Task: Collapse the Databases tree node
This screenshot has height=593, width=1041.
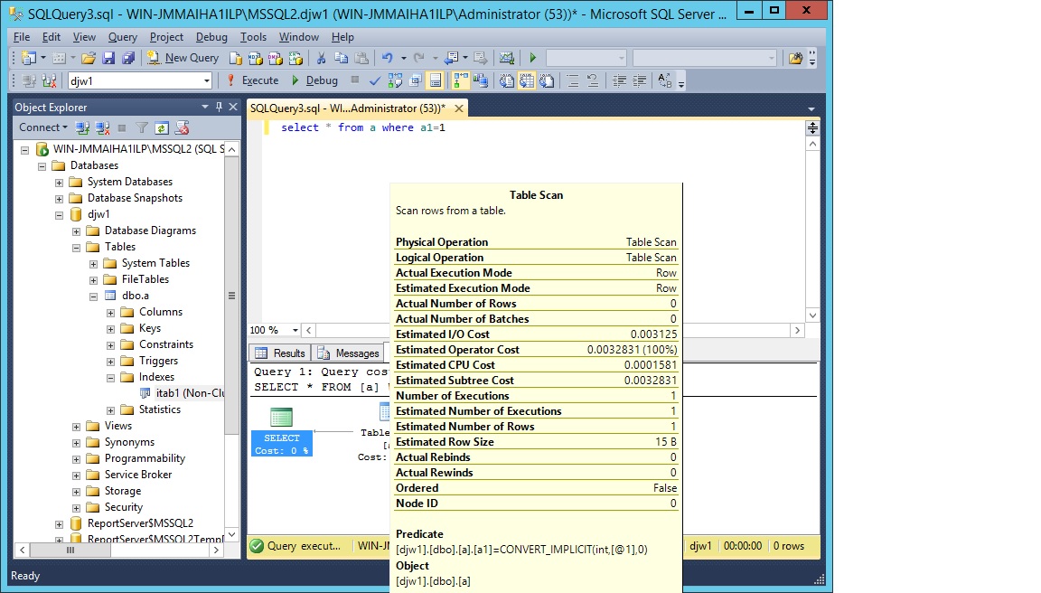Action: (42, 165)
